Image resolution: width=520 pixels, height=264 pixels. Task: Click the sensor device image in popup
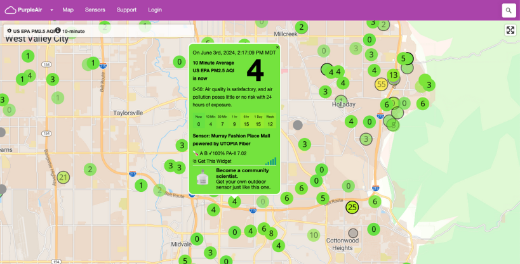pos(203,179)
